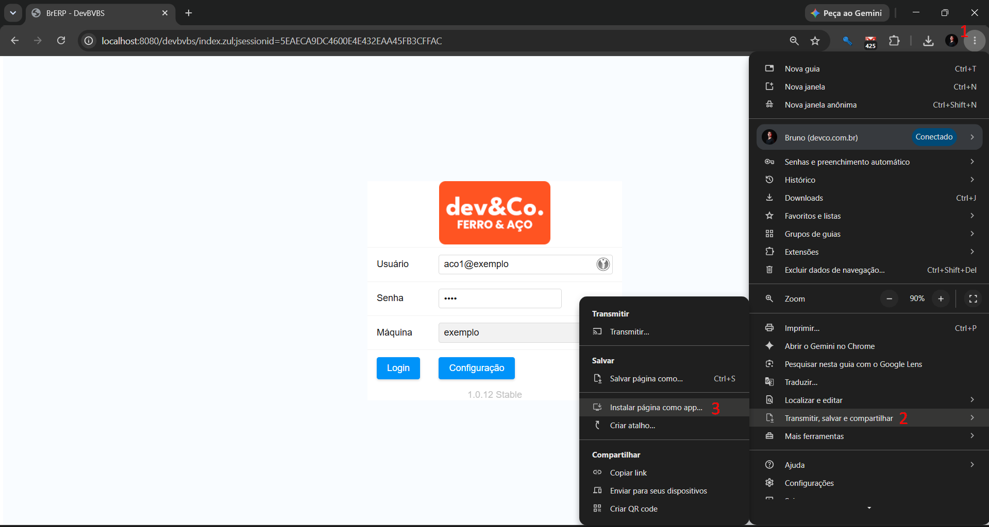Image resolution: width=989 pixels, height=527 pixels.
Task: Expand the Histórico submenu
Action: click(870, 180)
